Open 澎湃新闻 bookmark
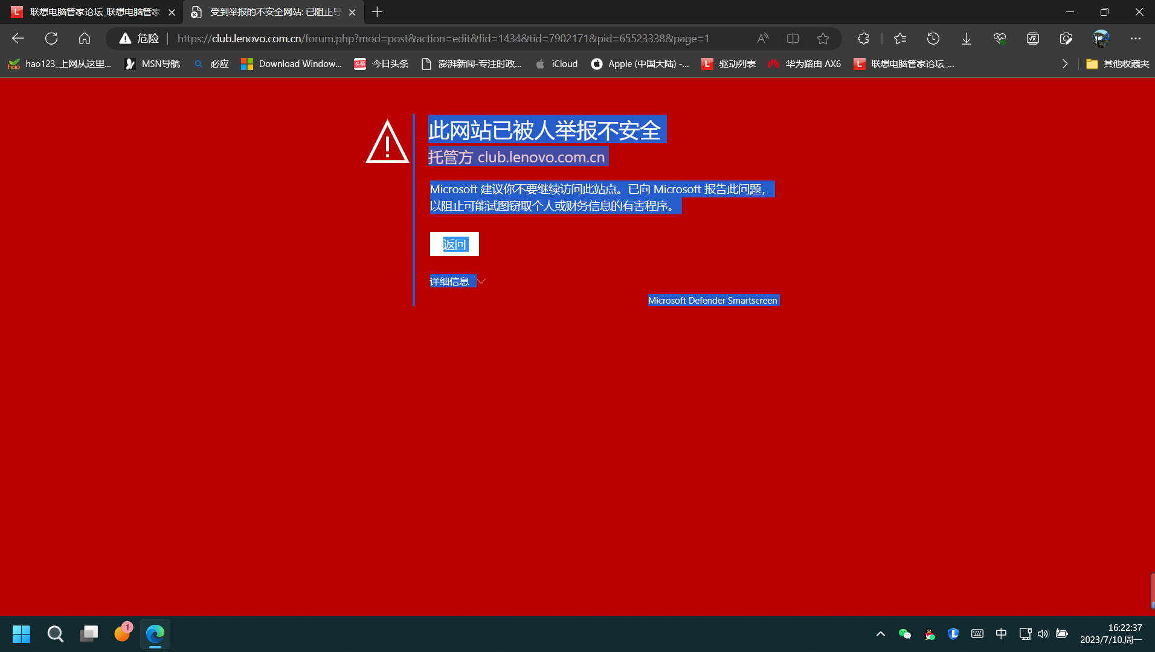Viewport: 1155px width, 652px height. point(471,64)
